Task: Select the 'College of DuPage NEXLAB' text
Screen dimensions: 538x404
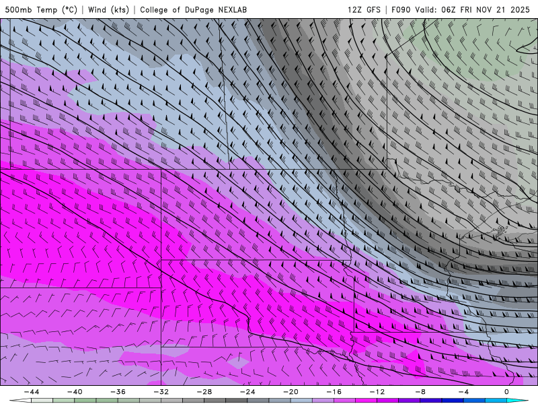Action: tap(193, 9)
